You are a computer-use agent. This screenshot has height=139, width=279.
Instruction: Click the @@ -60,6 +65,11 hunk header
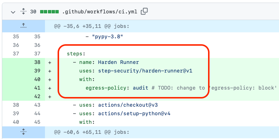(91, 132)
